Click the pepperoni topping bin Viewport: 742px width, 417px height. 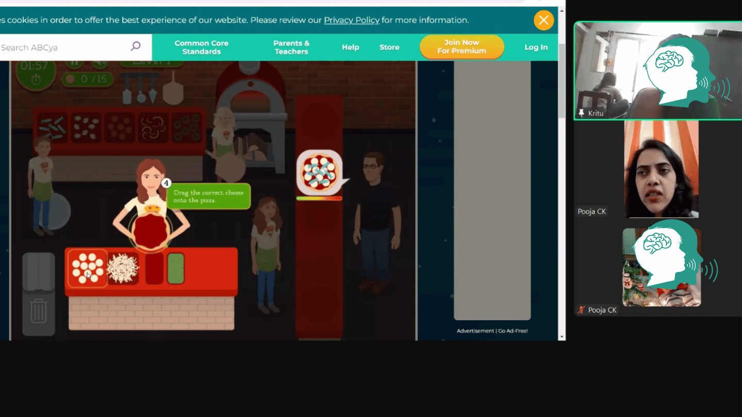[120, 127]
